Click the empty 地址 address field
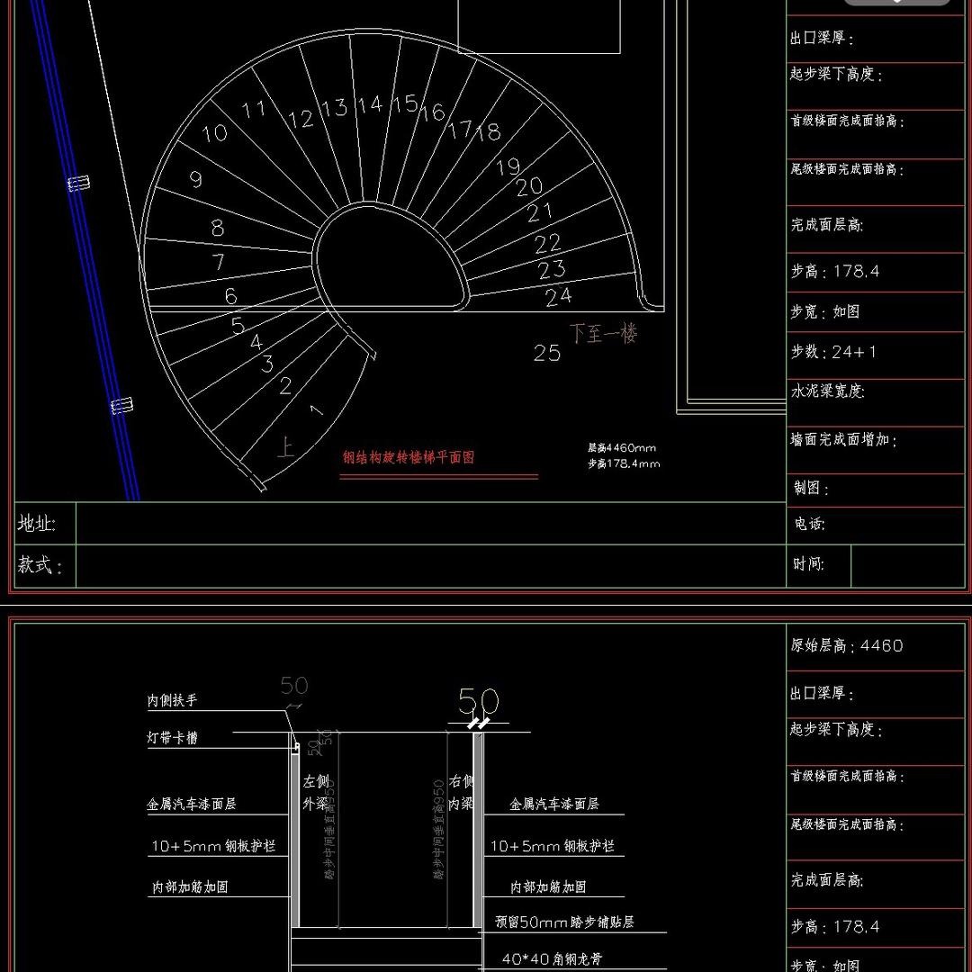Screen dimensions: 972x972 click(430, 524)
